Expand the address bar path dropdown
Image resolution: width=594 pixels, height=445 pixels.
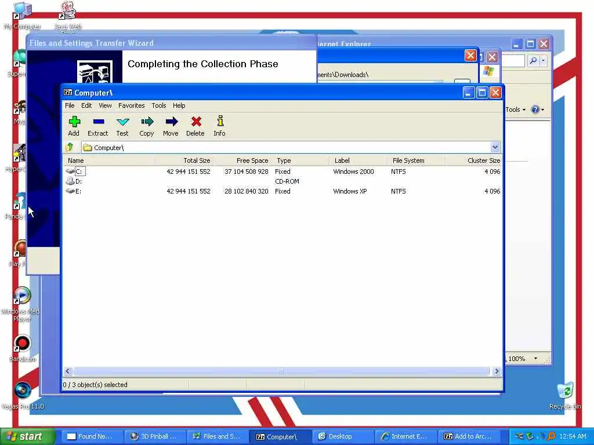(x=495, y=147)
